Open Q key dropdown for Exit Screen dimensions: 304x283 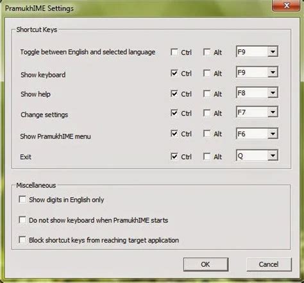click(x=273, y=155)
